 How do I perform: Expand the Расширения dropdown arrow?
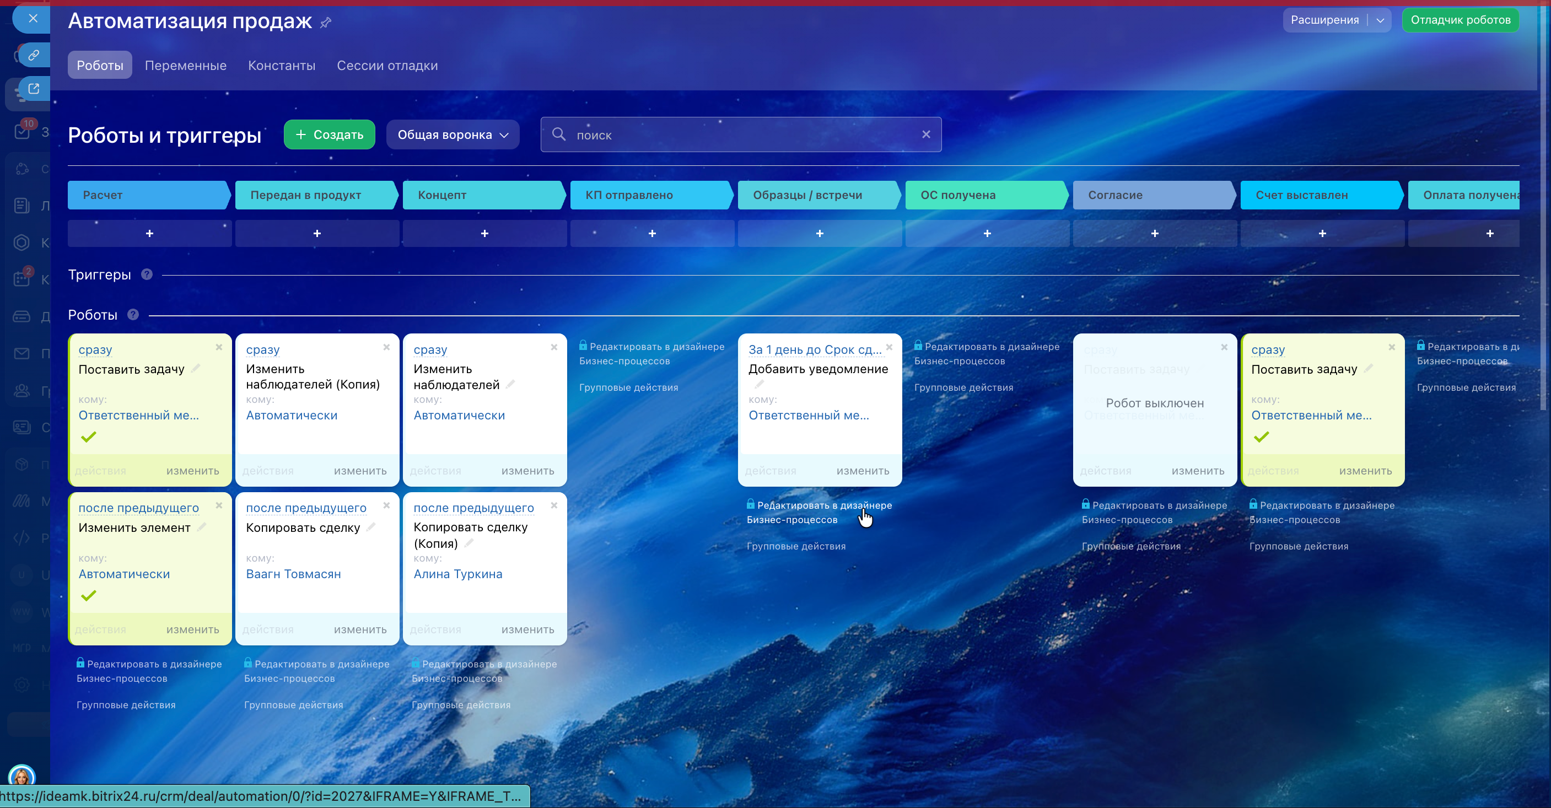tap(1380, 20)
